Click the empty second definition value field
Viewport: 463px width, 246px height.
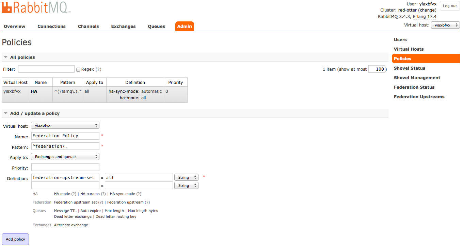(x=139, y=185)
